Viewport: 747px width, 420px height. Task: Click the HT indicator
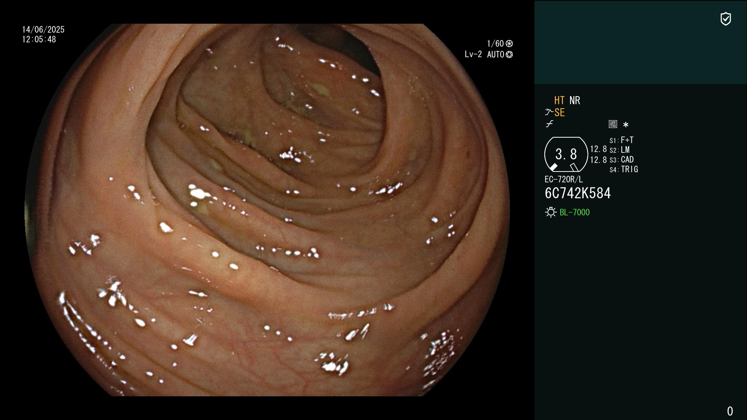click(x=559, y=100)
